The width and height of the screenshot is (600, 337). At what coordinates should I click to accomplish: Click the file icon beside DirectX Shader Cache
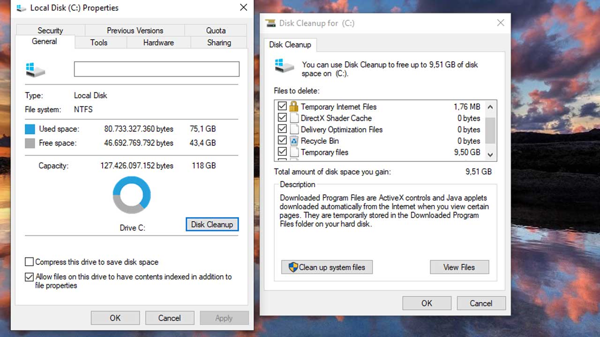294,118
